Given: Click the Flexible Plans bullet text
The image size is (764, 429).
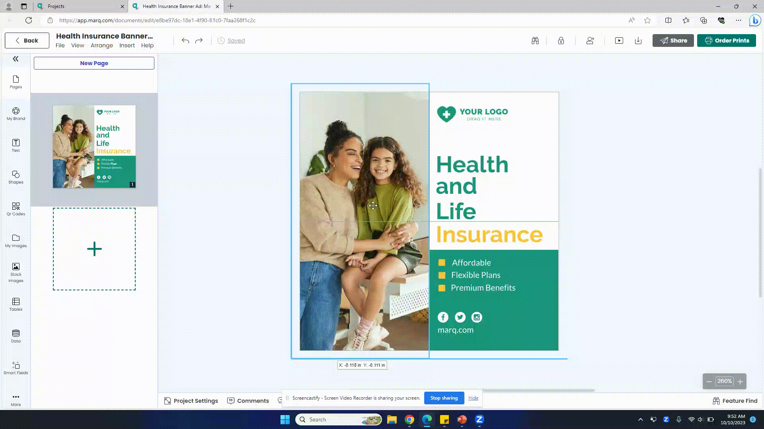Looking at the screenshot, I should pyautogui.click(x=476, y=275).
